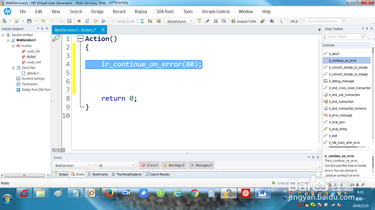This screenshot has width=375, height=210.
Task: Click the Steps Toolbox horizontal scrollbar
Action: click(x=343, y=147)
